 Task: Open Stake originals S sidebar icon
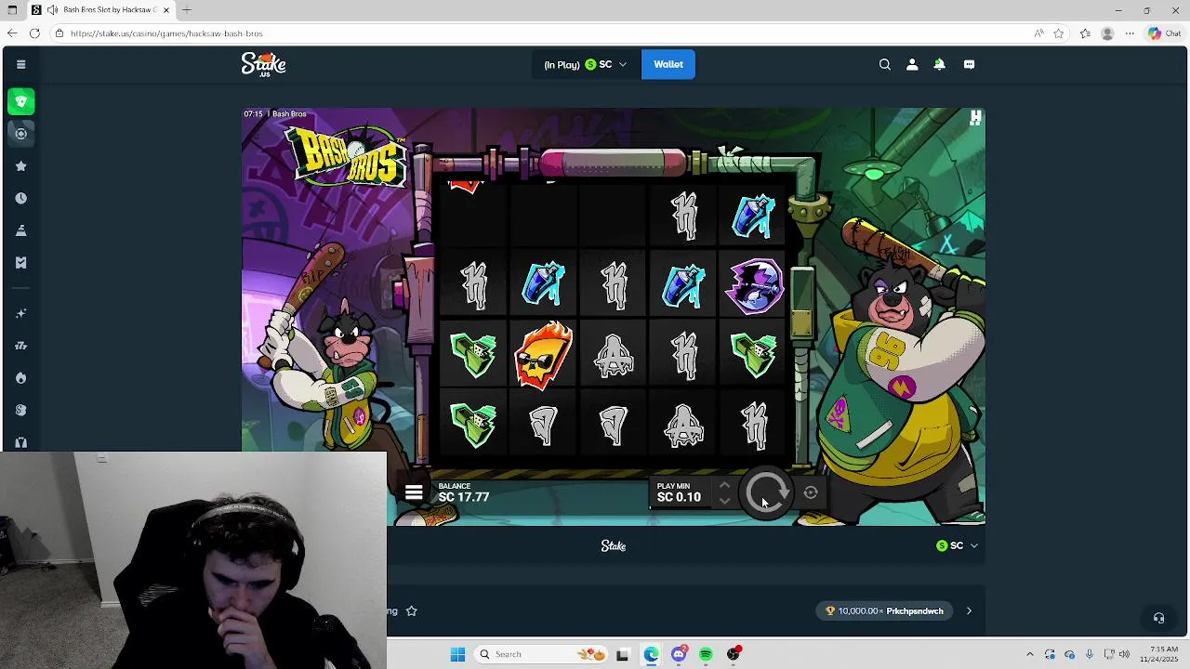[20, 410]
